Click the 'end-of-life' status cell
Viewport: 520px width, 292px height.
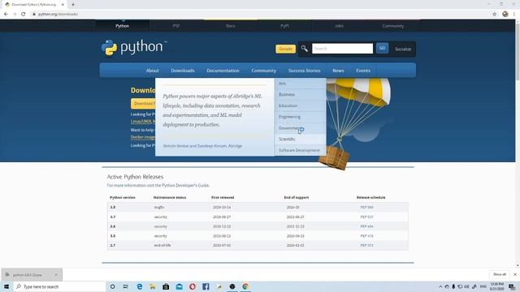pos(162,245)
